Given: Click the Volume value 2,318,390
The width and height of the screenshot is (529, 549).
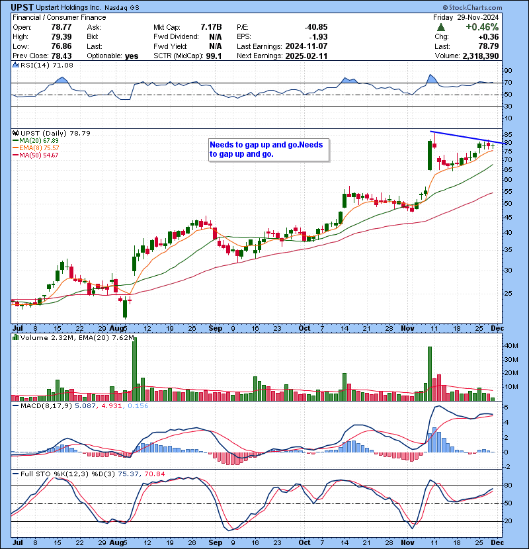Looking at the screenshot, I should [480, 56].
